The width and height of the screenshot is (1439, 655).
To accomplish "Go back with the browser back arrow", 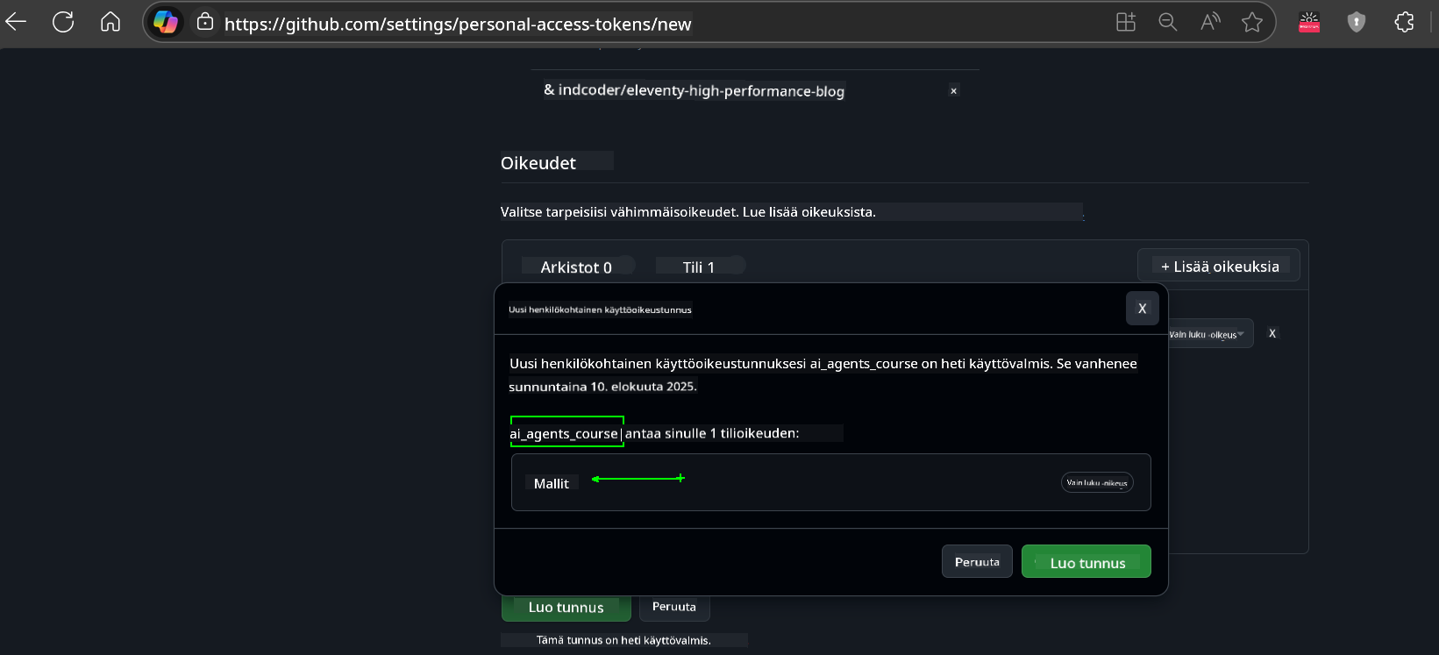I will click(x=17, y=22).
